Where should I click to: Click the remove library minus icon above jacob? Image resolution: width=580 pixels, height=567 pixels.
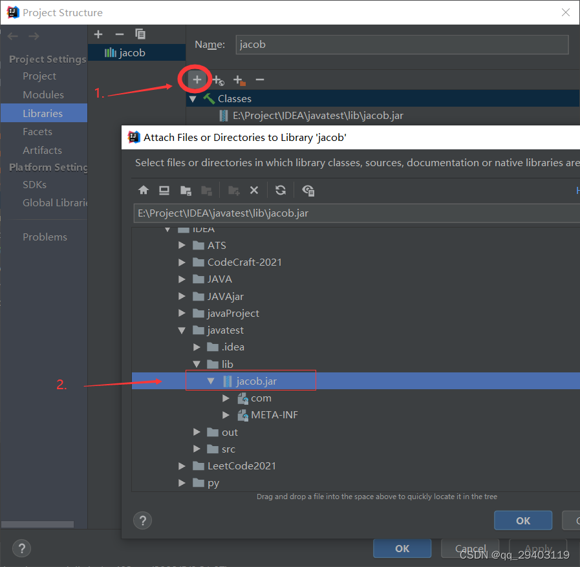coord(119,34)
